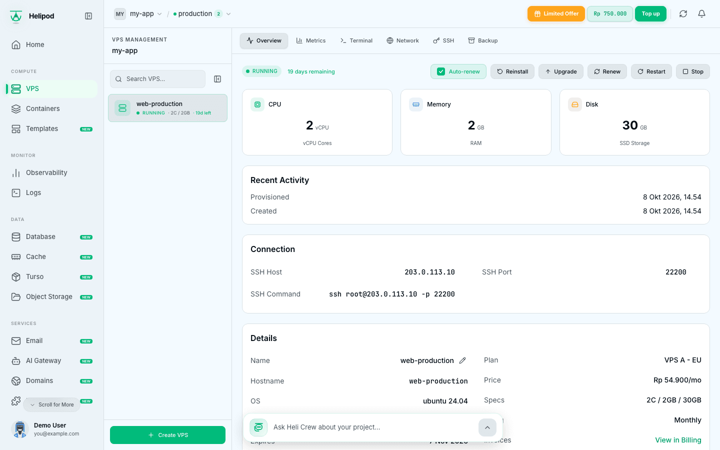Click 19 days remaining text
This screenshot has height=450, width=720.
coord(311,71)
